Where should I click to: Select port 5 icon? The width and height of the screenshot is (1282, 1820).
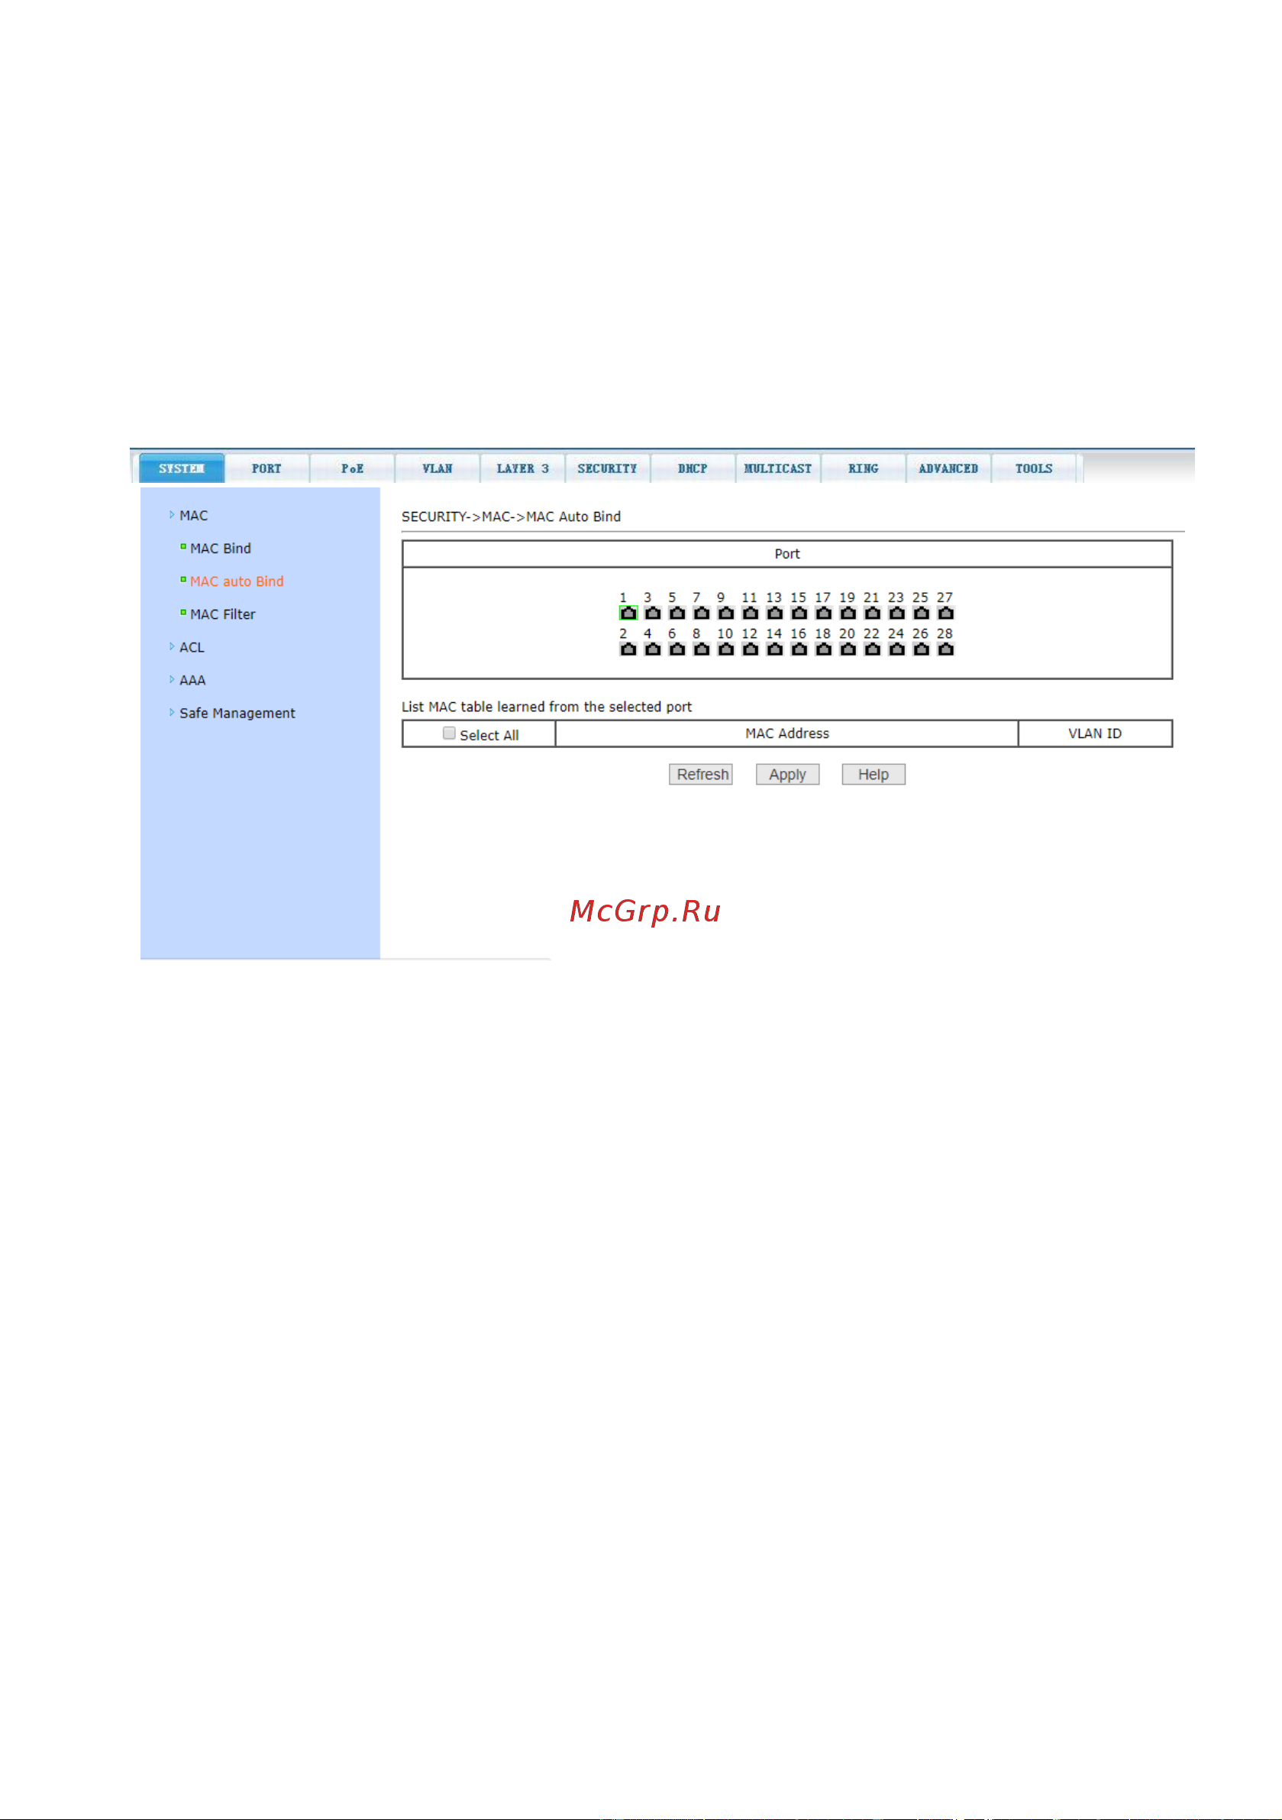tap(677, 613)
